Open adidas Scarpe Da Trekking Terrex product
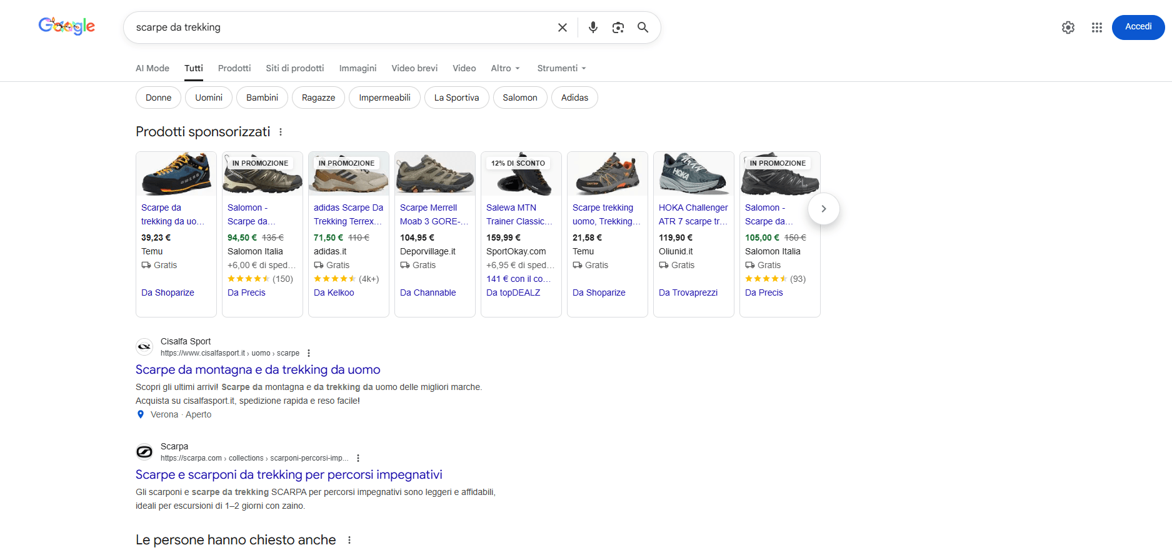The width and height of the screenshot is (1172, 555). click(348, 214)
